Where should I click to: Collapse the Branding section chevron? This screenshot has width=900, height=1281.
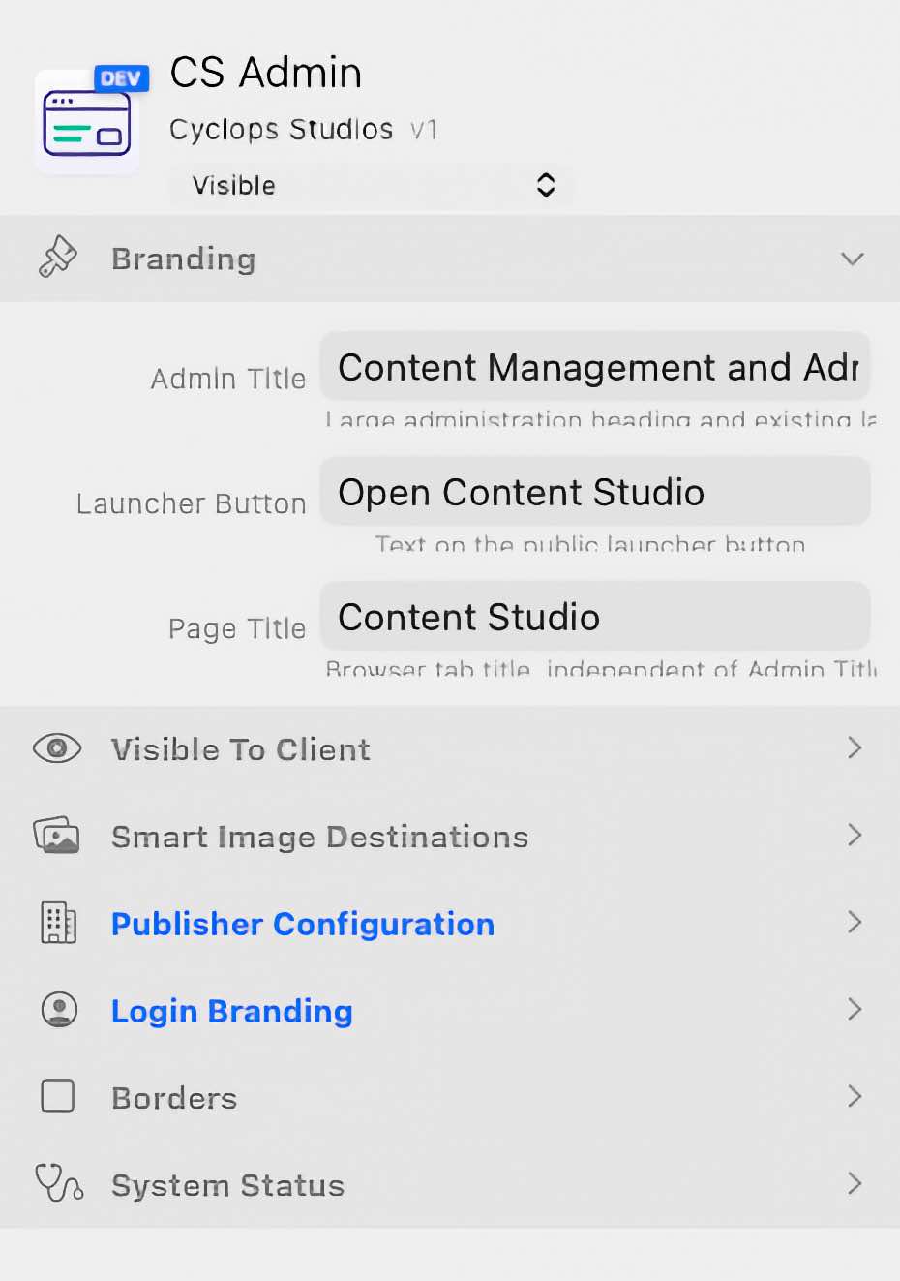click(x=852, y=259)
